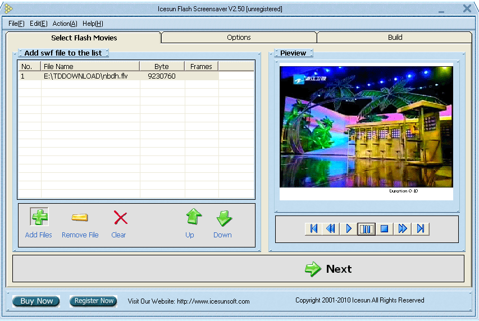Fast forward the preview movie
The image size is (479, 321).
tap(402, 228)
